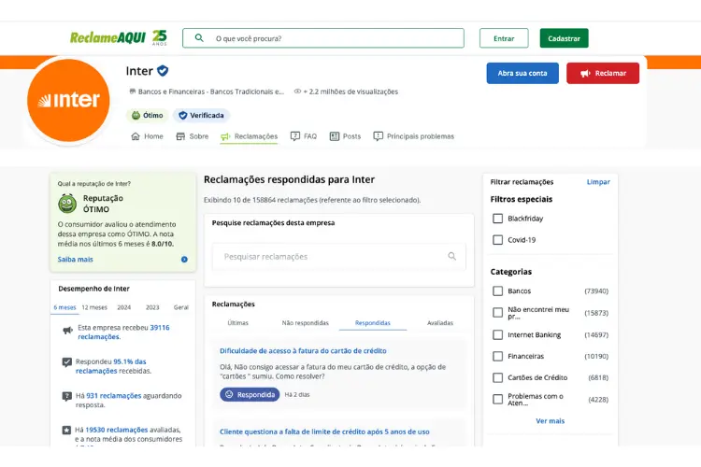Screen dimensions: 701x467
Task: Switch to Avaliadas complaints tab
Action: point(440,322)
